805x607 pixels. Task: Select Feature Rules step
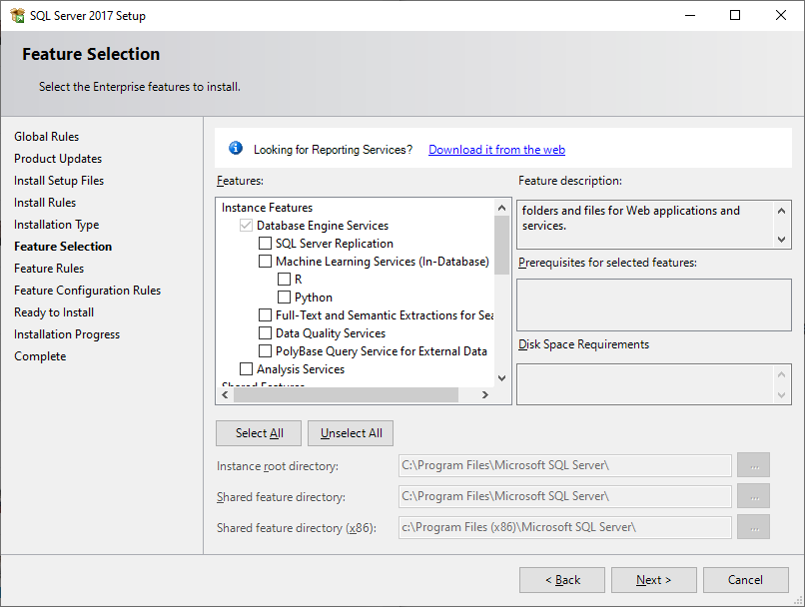pos(49,269)
